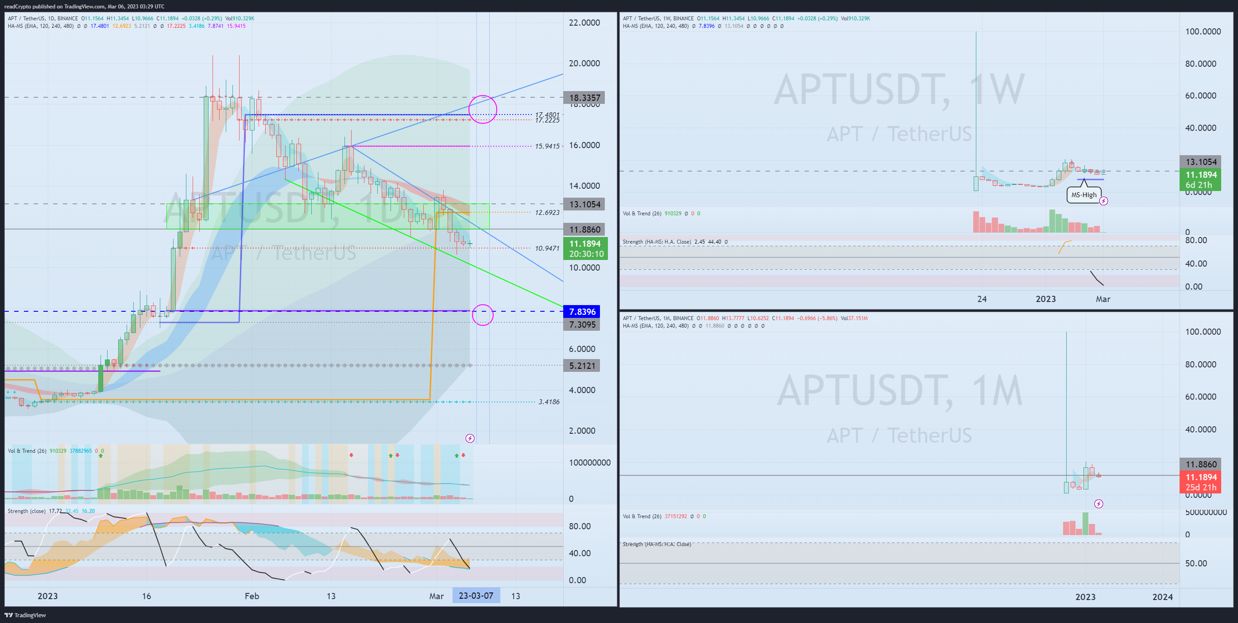Viewport: 1238px width, 623px height.
Task: Click the 12.6923 level text
Action: point(547,212)
